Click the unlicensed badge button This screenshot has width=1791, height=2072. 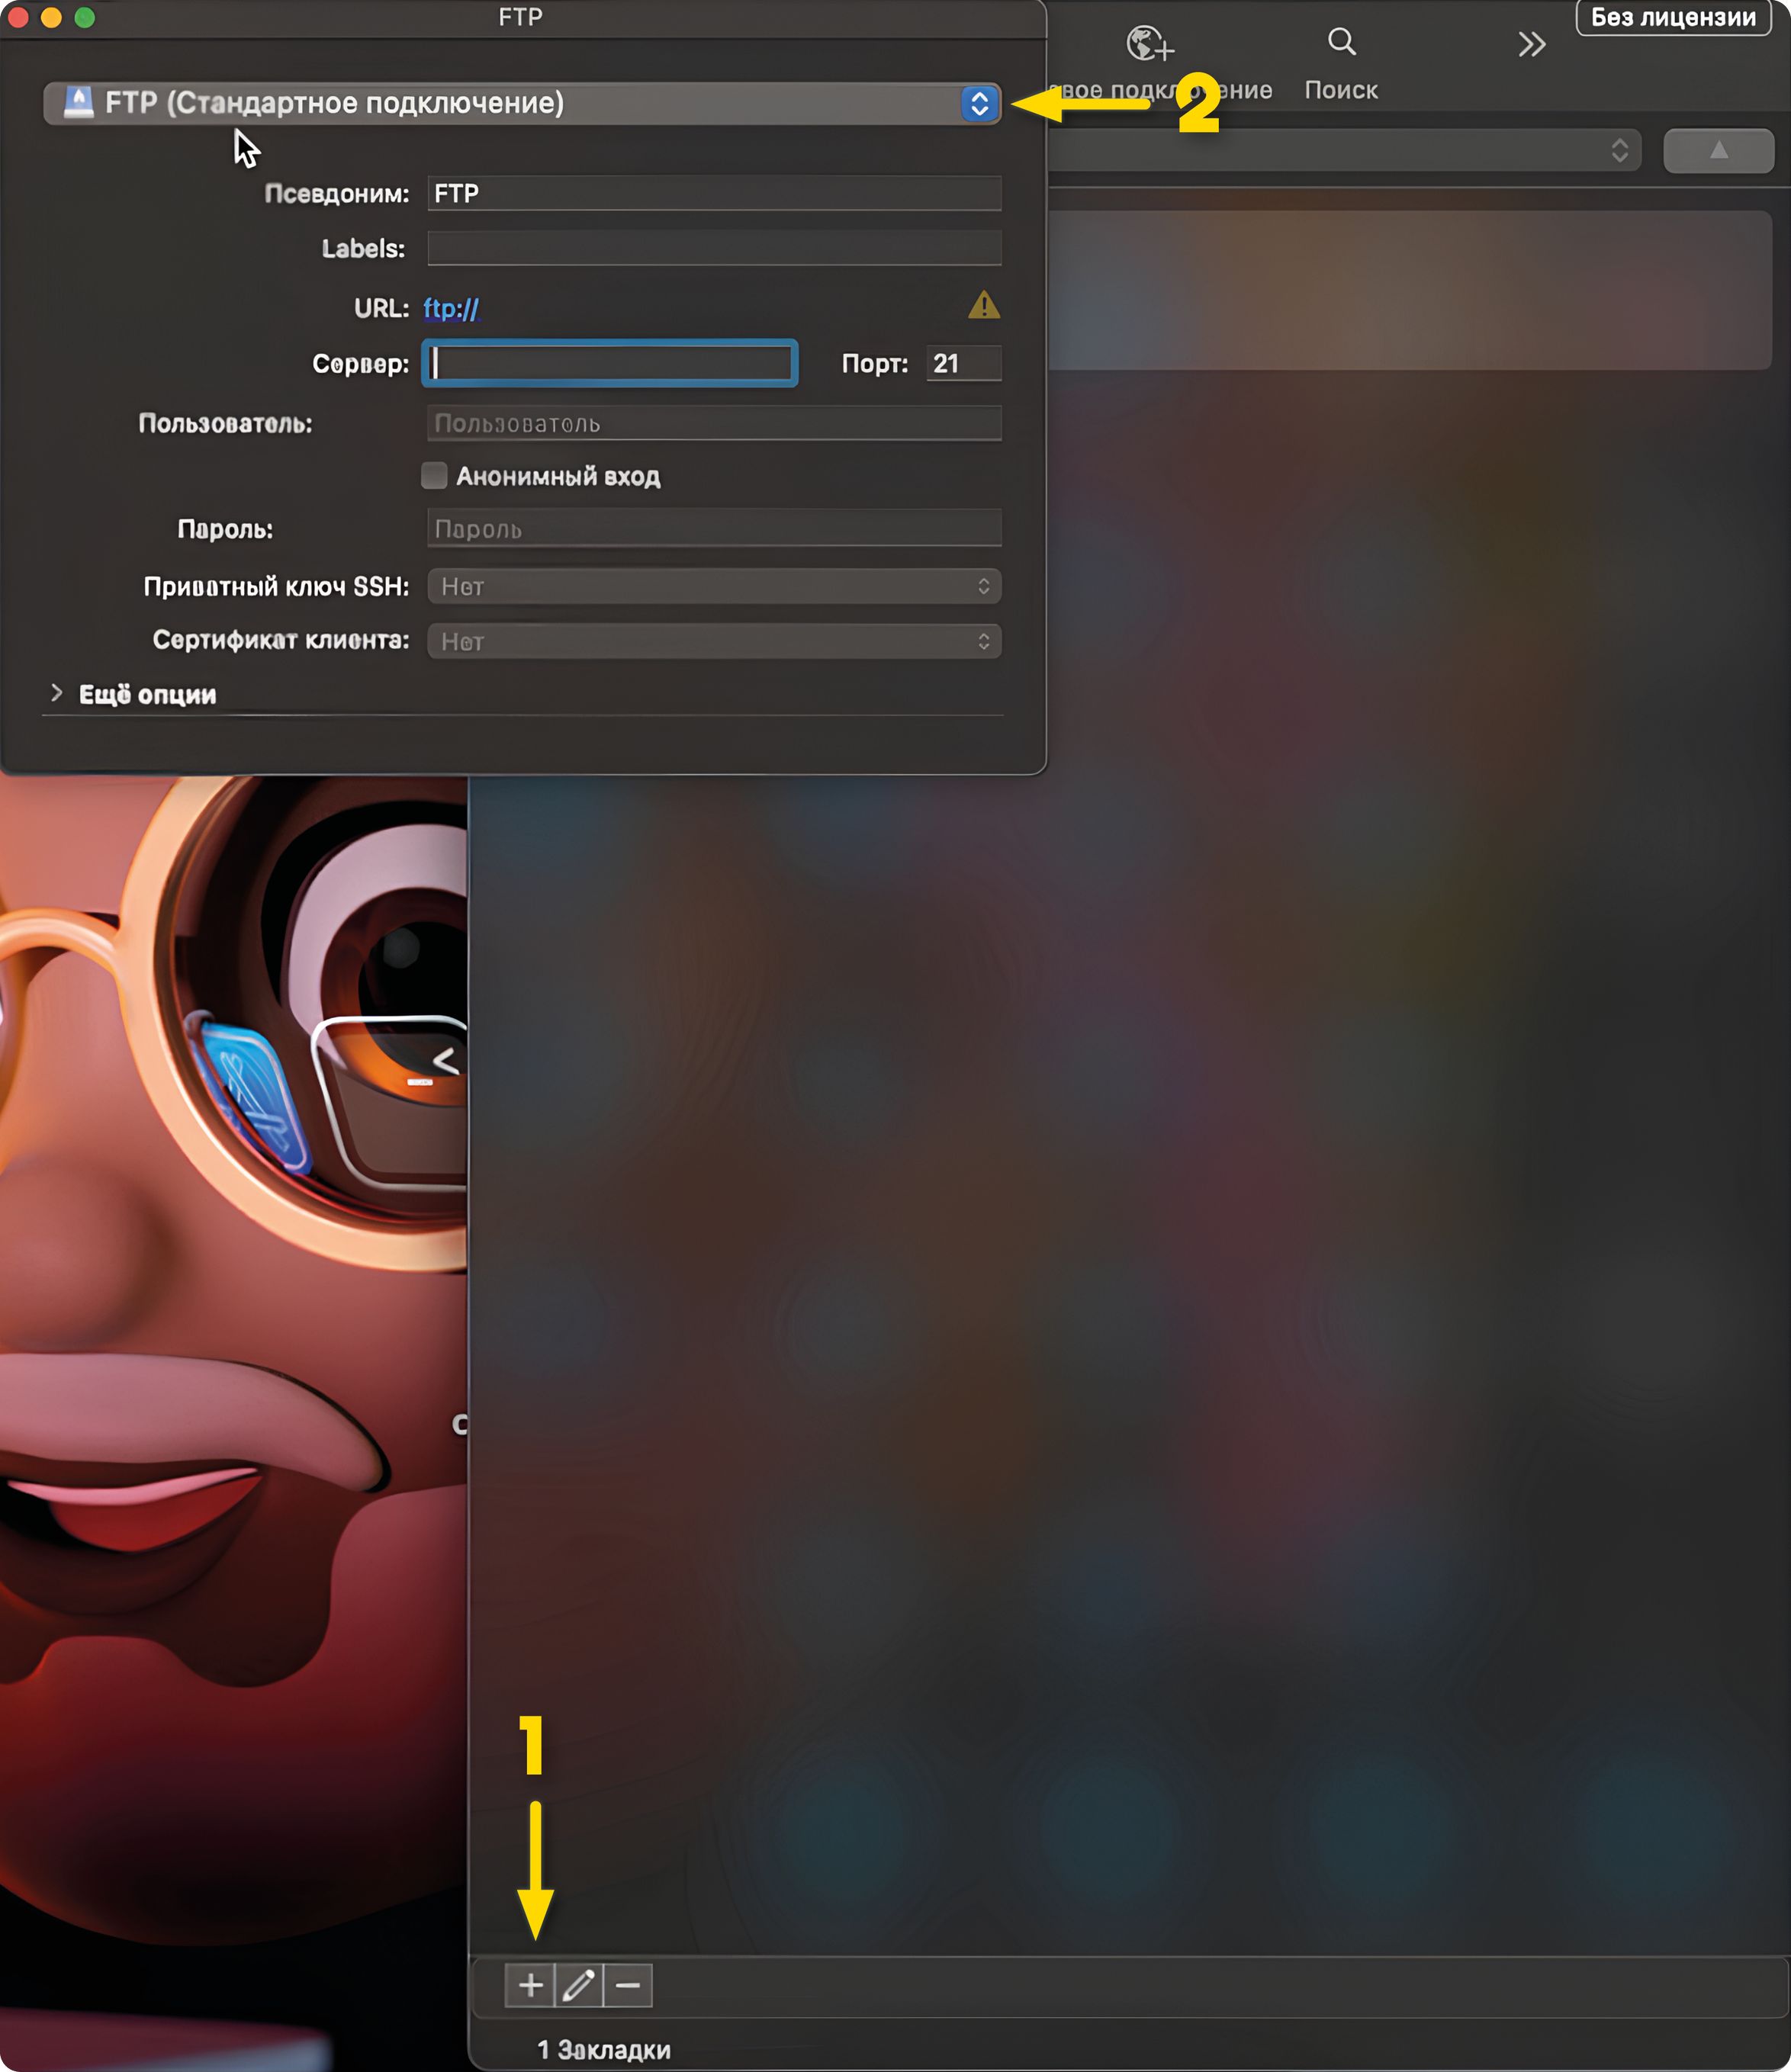[1673, 18]
